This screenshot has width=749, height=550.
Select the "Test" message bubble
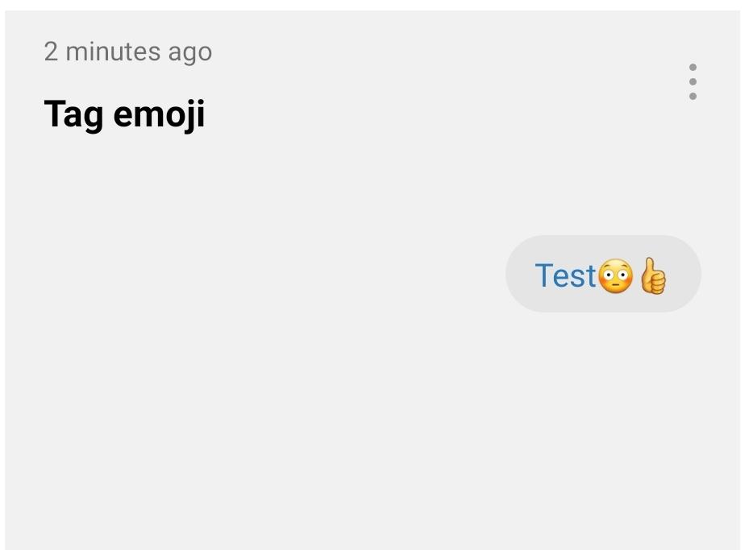603,274
